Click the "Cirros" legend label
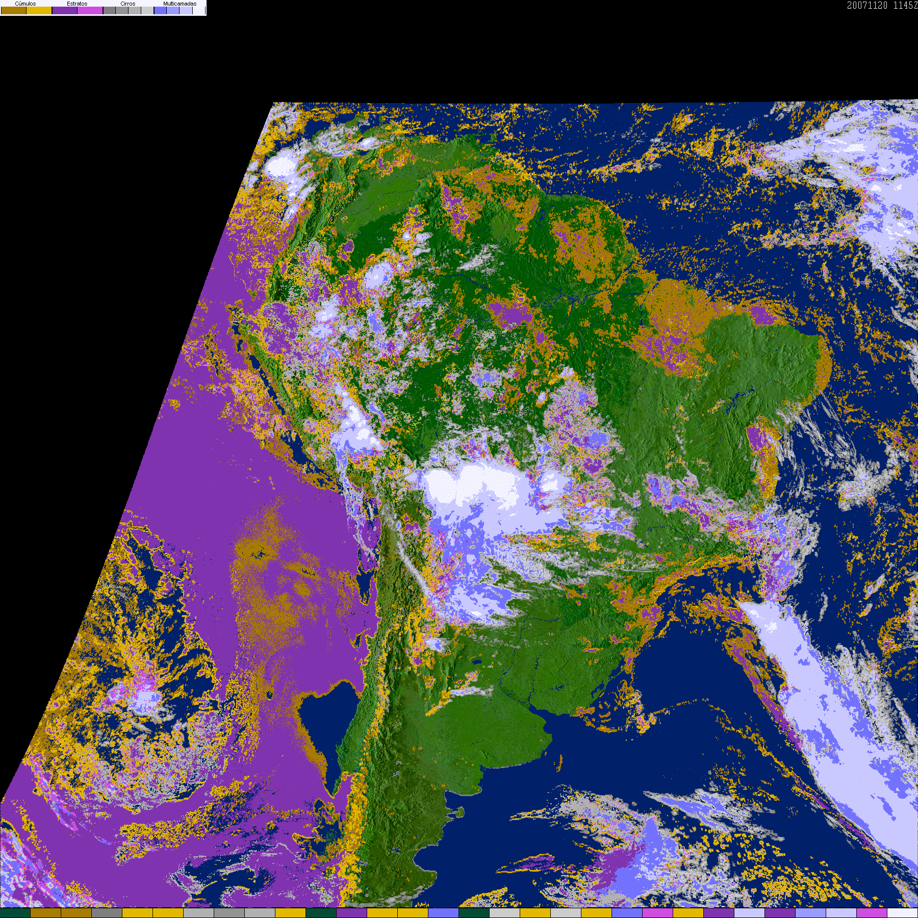918x918 pixels. [x=128, y=4]
